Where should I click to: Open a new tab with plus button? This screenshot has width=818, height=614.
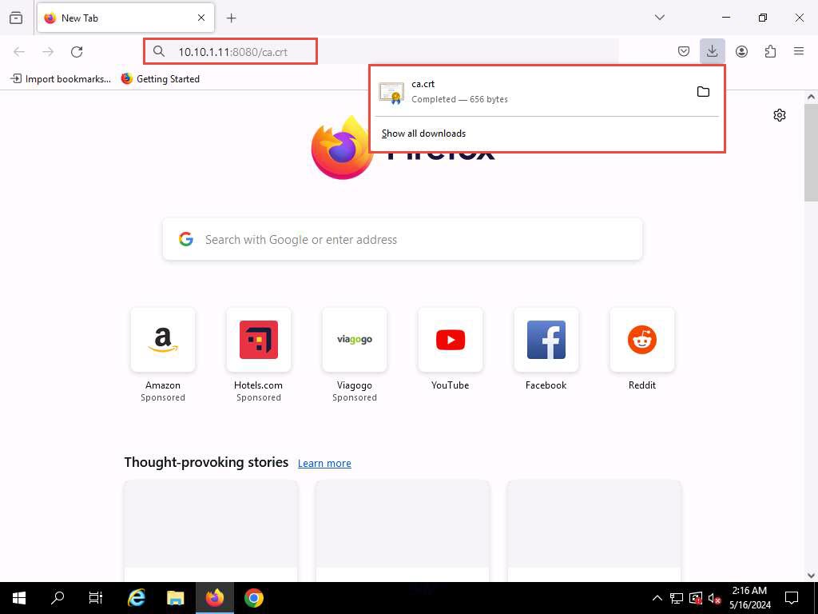click(x=232, y=18)
